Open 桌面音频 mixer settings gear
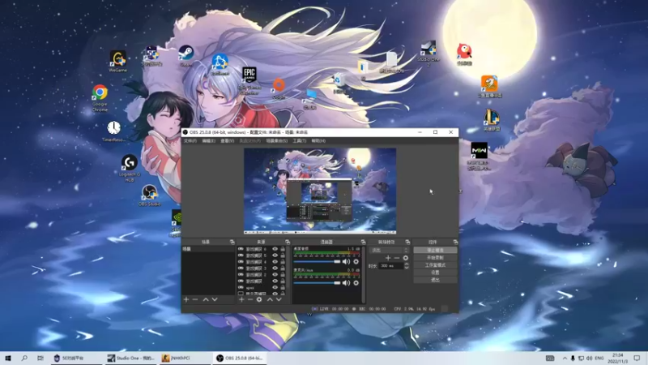The height and width of the screenshot is (365, 648). [356, 261]
